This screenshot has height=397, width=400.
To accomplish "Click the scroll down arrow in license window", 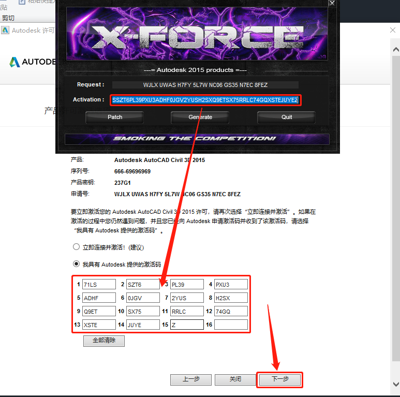I will pyautogui.click(x=396, y=384).
